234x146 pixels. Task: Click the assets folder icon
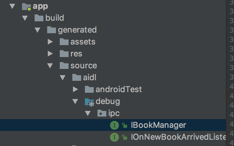(x=64, y=42)
